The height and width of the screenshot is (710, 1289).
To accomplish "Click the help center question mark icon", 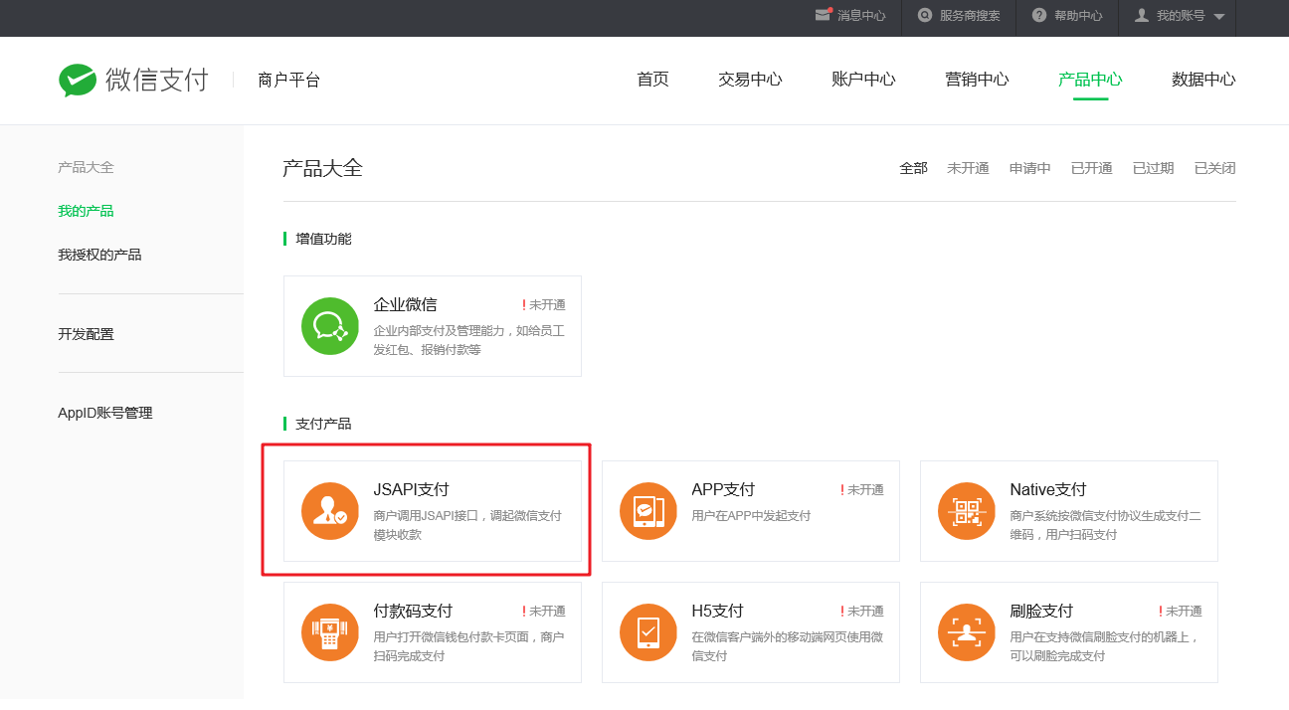I will pyautogui.click(x=1039, y=15).
